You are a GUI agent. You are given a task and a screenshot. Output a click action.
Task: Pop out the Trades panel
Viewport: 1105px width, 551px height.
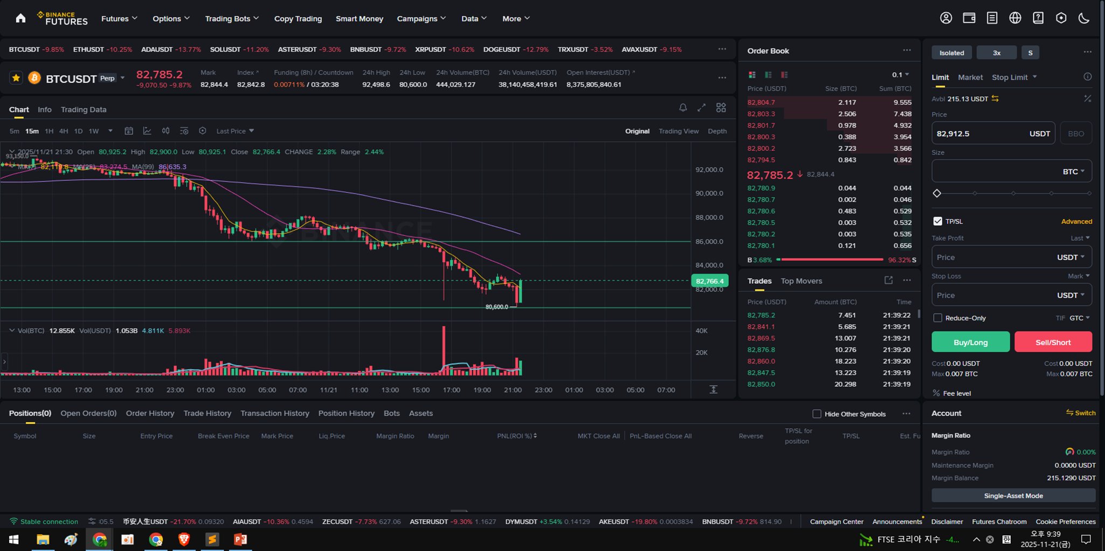[888, 280]
